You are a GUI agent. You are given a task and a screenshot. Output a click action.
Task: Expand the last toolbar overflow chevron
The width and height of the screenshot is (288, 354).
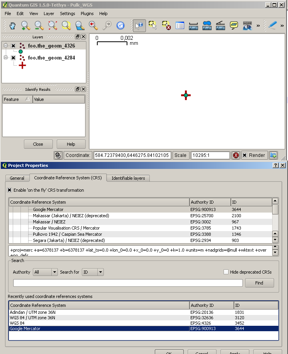click(282, 26)
